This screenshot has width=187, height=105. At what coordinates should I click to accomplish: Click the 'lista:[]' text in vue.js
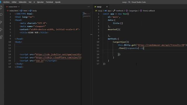point(118,23)
